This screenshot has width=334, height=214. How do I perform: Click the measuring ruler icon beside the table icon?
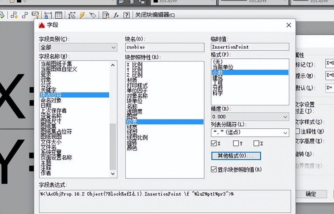pyautogui.click(x=48, y=15)
